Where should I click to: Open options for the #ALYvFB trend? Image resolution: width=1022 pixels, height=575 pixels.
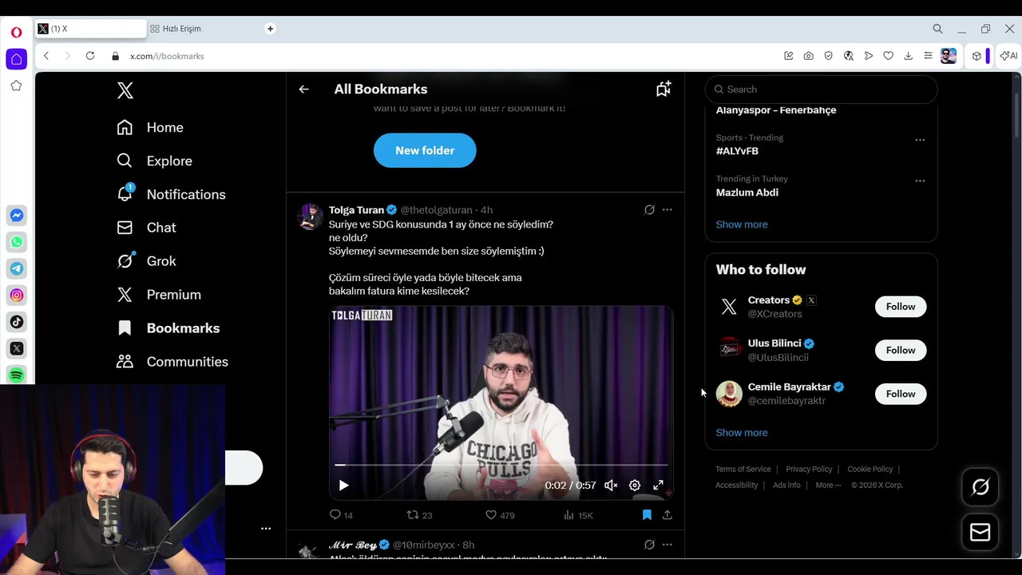920,140
